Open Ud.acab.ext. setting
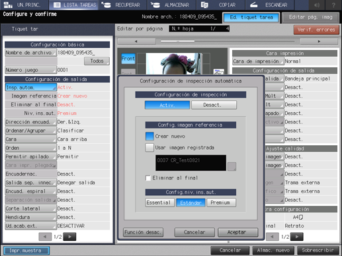The image size is (342, 256). (30, 226)
